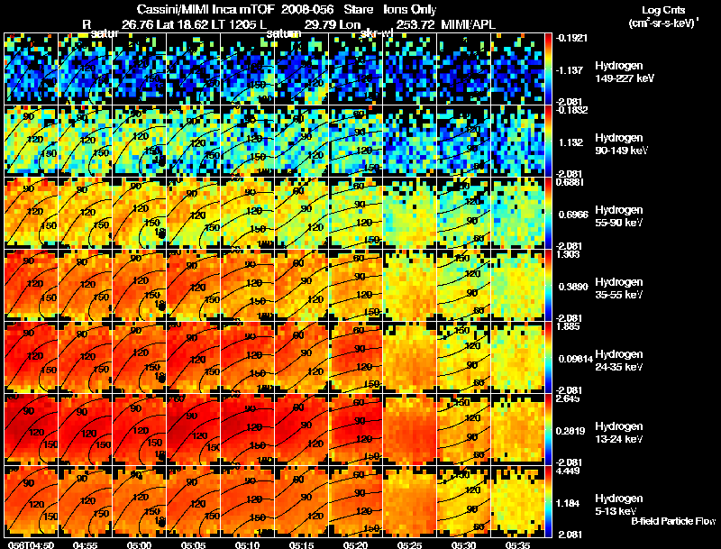
Task: Select the 'Hydrogen 24-35 keV' row label
Action: click(x=619, y=361)
